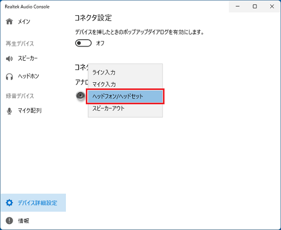
Task: Open the 情報 sidebar item
Action: click(x=33, y=220)
